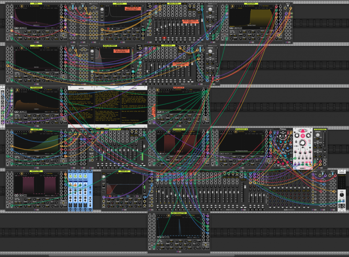
Task: Click the BASS module title label
Action: 36,3
